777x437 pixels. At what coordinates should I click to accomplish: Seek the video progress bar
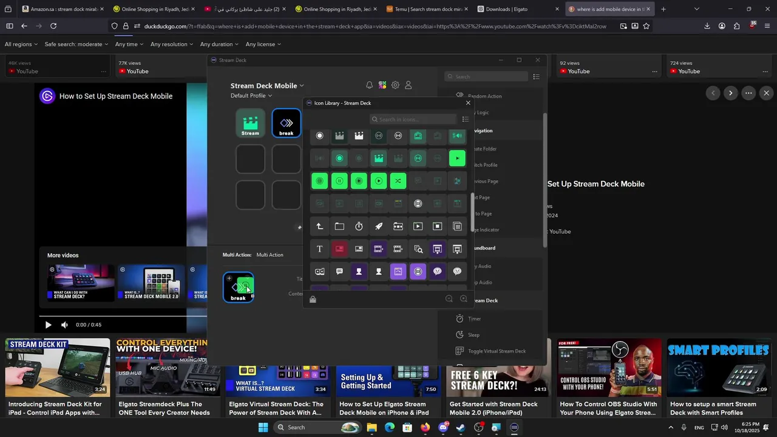[x=123, y=316]
